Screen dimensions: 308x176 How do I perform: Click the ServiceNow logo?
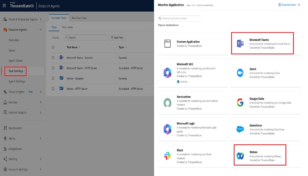[167, 102]
